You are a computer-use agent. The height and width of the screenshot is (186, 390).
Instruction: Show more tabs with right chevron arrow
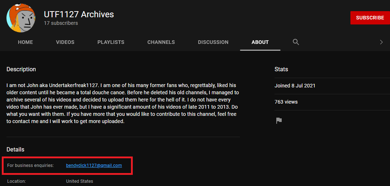[x=381, y=42]
